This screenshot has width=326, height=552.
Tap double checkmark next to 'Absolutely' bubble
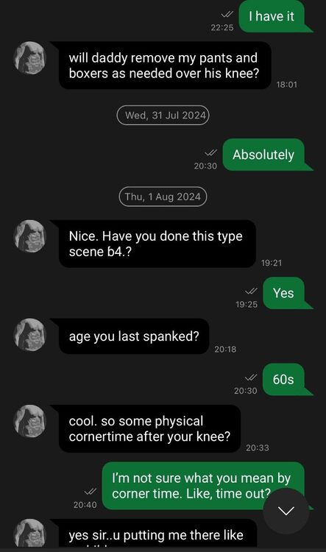[210, 153]
